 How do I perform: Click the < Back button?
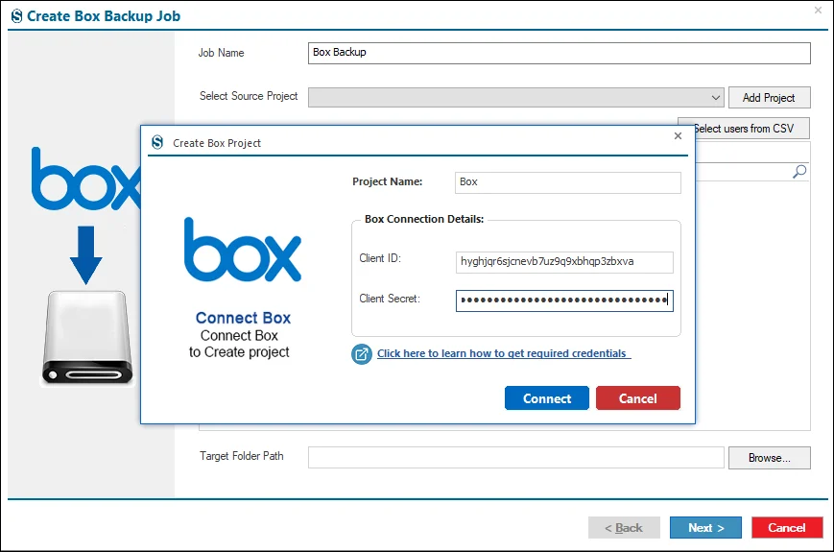[624, 528]
